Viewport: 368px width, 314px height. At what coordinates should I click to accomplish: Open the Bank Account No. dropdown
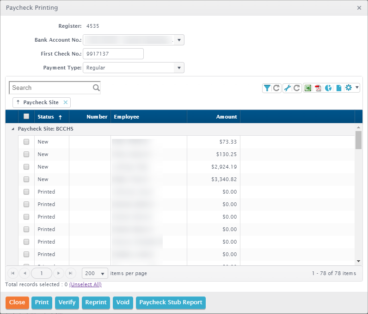[x=179, y=40]
